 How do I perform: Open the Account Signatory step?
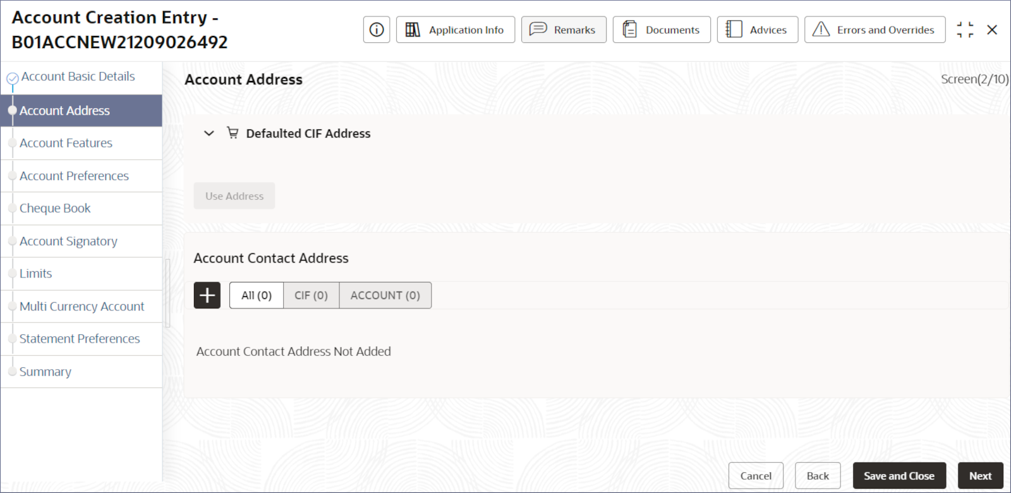point(81,241)
